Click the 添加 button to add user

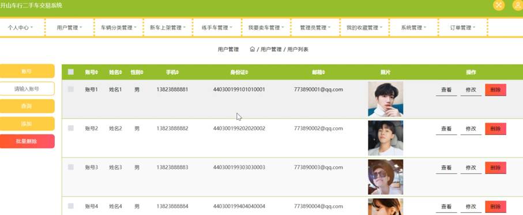point(27,124)
